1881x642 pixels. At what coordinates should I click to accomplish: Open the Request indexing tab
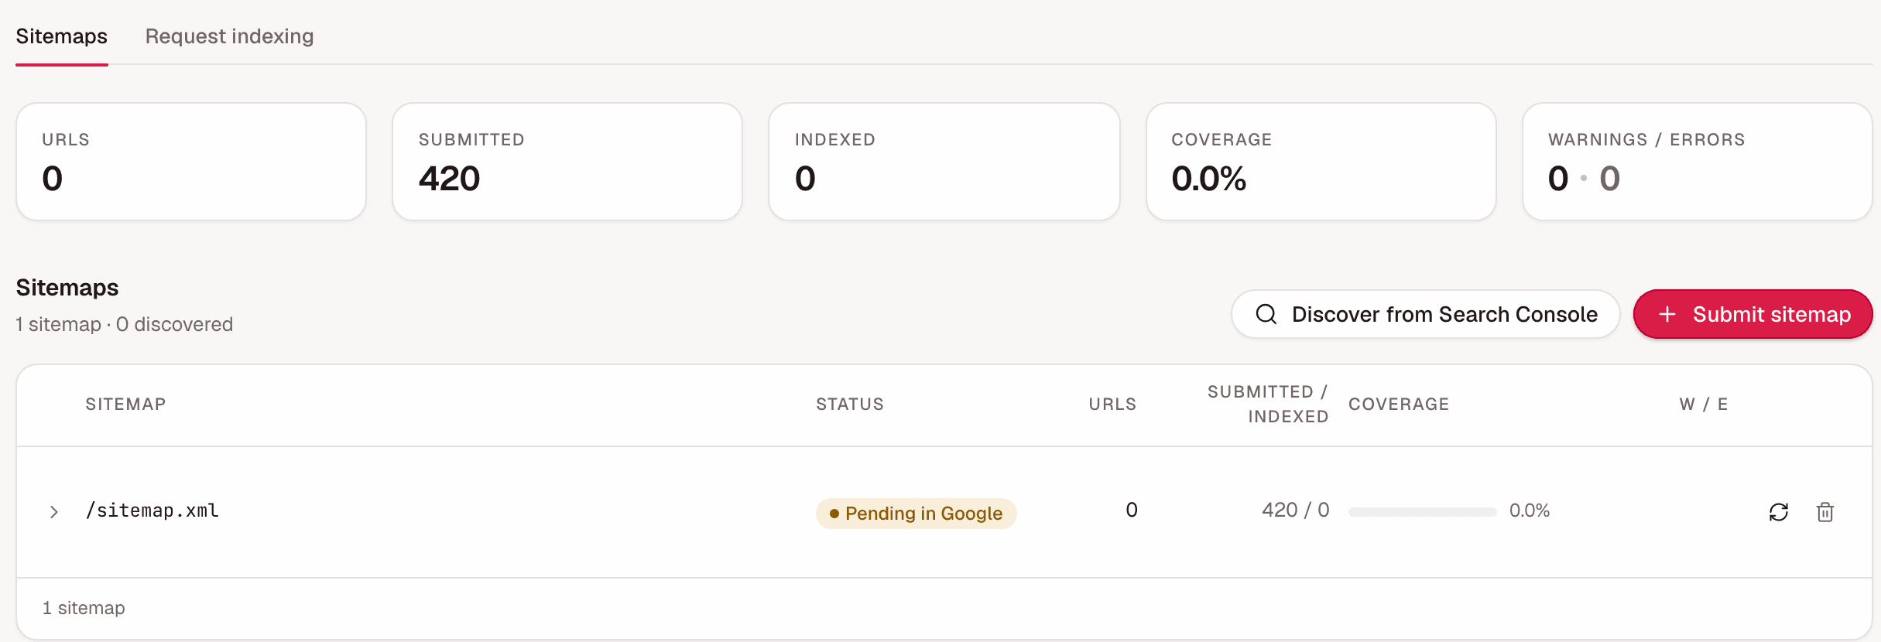pyautogui.click(x=229, y=36)
